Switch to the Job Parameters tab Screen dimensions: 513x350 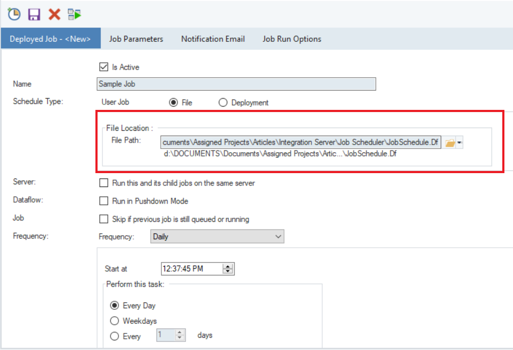[x=136, y=39]
